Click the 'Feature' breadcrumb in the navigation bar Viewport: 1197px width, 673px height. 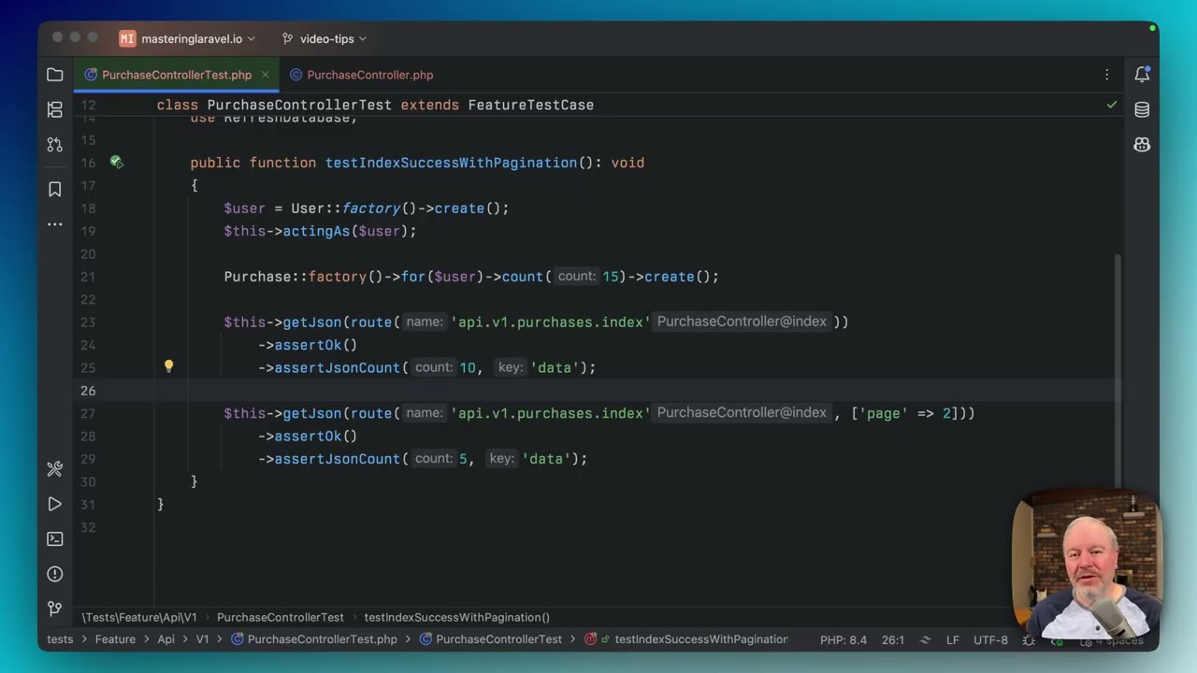pos(115,639)
